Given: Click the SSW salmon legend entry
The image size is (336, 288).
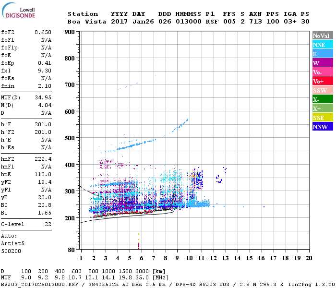Looking at the screenshot, I should click(321, 90).
